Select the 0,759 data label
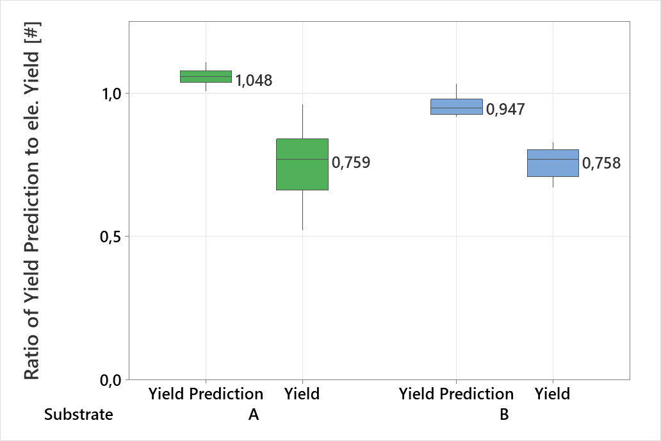Viewport: 661px width, 441px height. [x=351, y=163]
